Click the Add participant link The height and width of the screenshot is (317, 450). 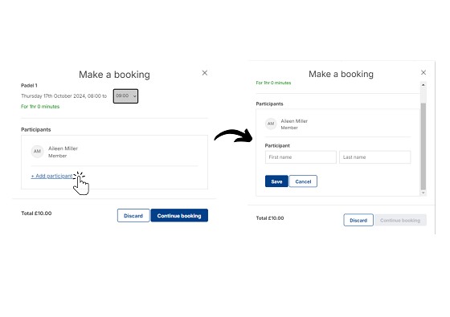point(52,176)
